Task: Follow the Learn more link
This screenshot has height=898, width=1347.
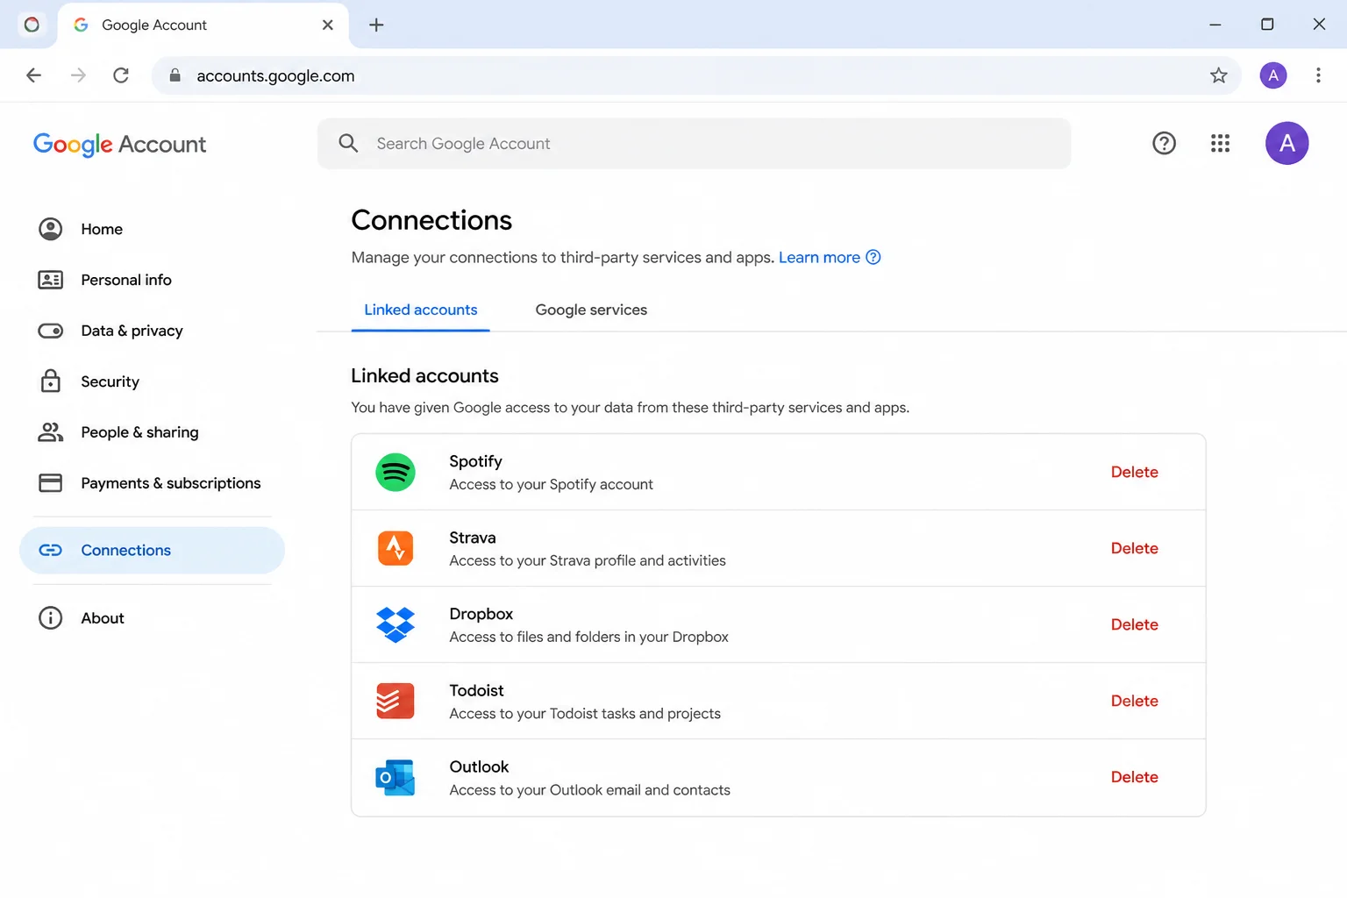Action: point(819,257)
